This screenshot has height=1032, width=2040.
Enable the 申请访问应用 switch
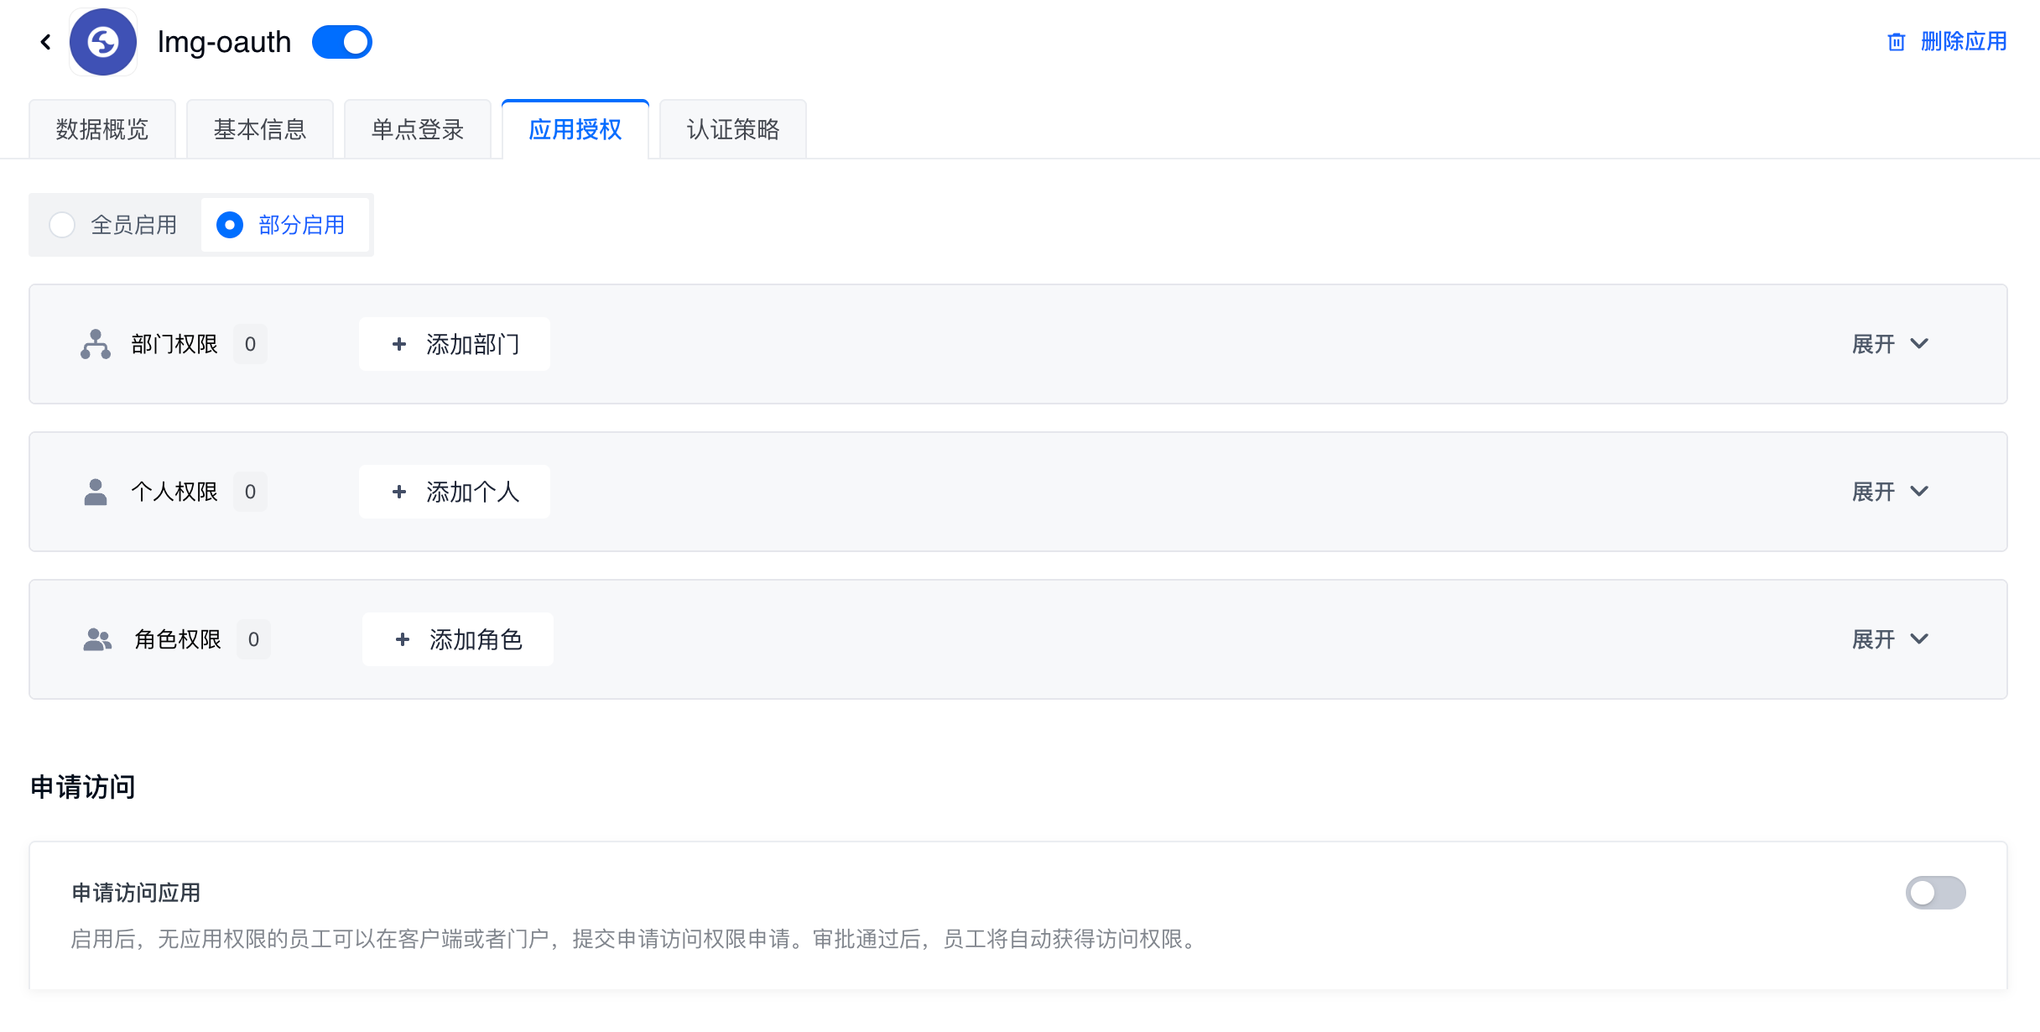[1935, 893]
